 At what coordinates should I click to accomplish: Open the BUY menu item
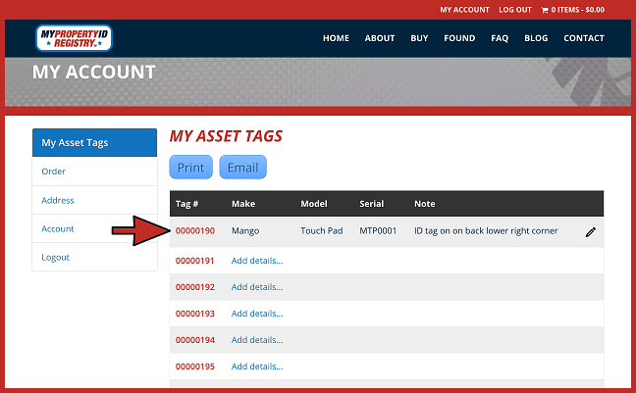419,39
